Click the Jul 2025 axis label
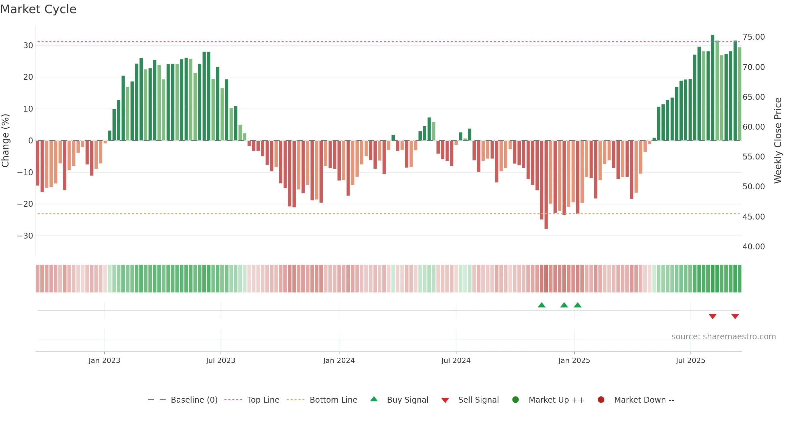Screen dimensions: 787x443 (x=691, y=360)
